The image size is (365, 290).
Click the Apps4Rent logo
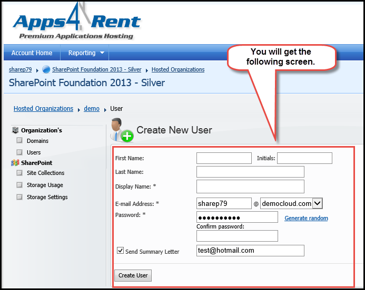coord(76,22)
